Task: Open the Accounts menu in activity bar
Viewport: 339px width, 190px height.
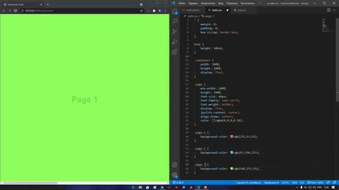Action: 175,165
